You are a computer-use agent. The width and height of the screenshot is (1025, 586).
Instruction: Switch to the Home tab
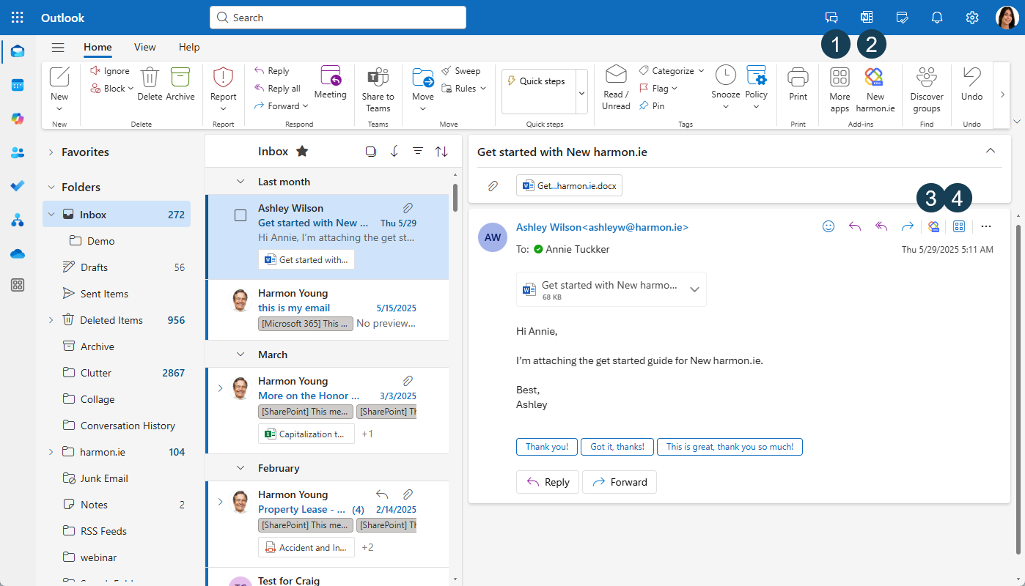tap(98, 47)
